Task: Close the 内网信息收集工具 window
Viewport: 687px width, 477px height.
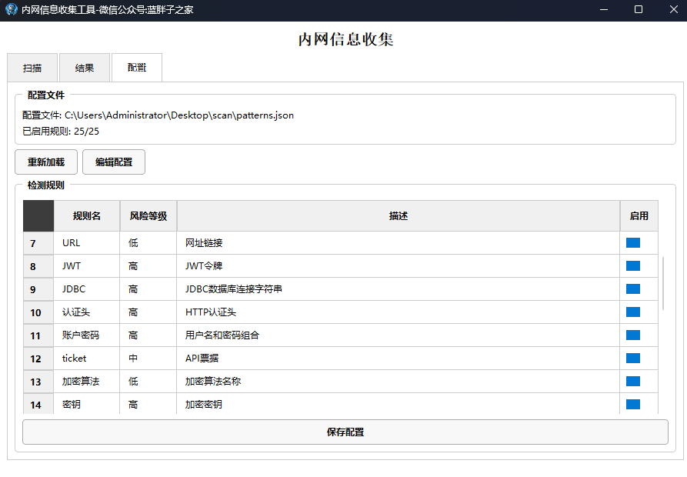Action: [x=673, y=10]
